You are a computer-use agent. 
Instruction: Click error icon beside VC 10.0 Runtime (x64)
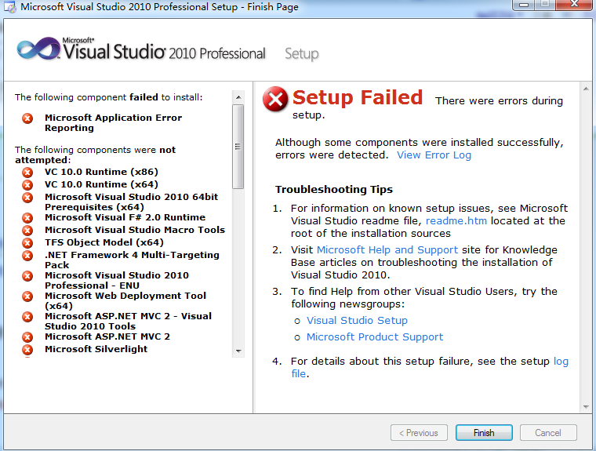point(27,185)
